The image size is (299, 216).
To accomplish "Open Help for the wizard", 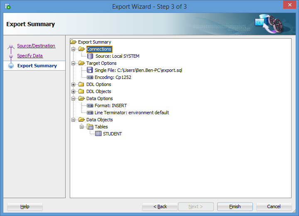I will [x=25, y=206].
